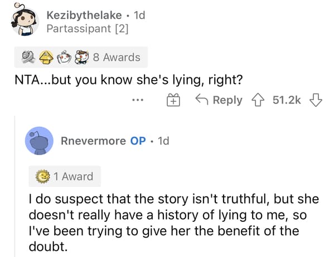Click the sun award on reply
334x257 pixels.
(x=43, y=176)
